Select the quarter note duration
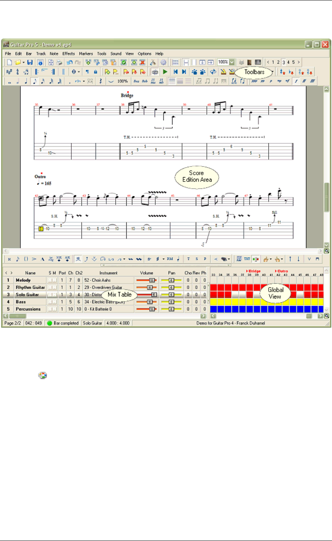Image resolution: width=332 pixels, height=541 pixels. click(26, 81)
